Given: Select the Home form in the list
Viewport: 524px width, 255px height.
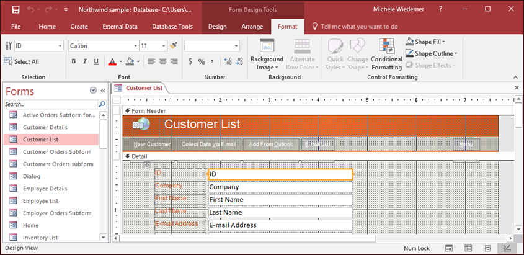Looking at the screenshot, I should tap(51, 225).
